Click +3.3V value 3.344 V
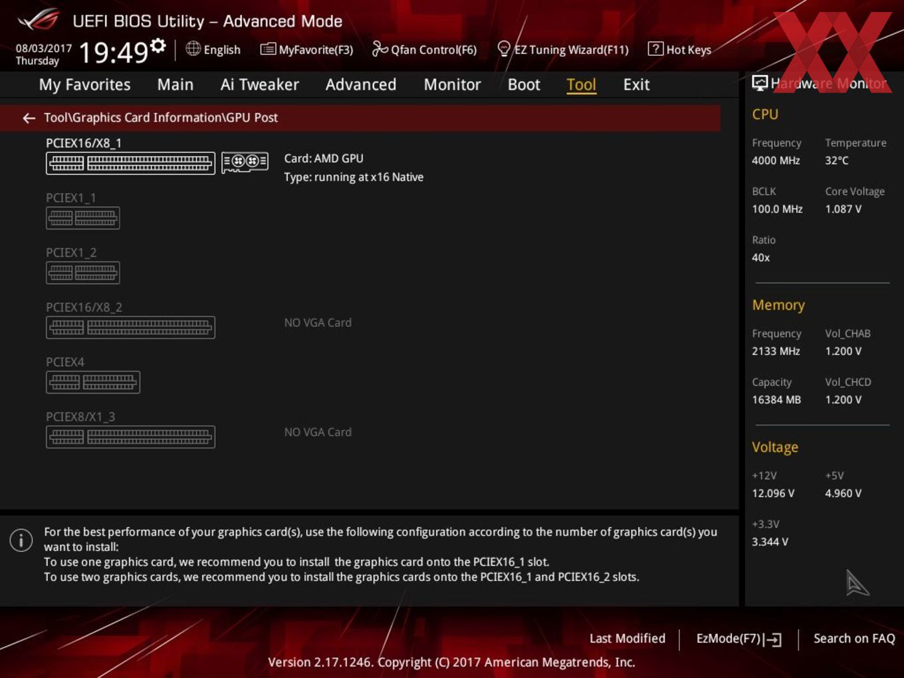Image resolution: width=904 pixels, height=678 pixels. pos(770,542)
